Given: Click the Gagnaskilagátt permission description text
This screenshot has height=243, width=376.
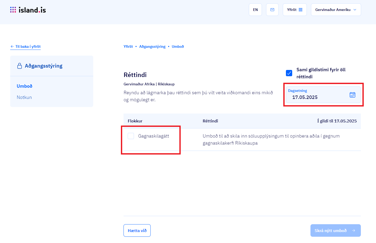Looking at the screenshot, I should [271, 139].
